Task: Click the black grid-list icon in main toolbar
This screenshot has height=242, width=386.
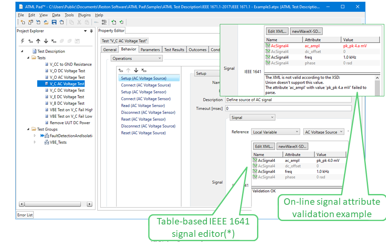Action: point(104,22)
